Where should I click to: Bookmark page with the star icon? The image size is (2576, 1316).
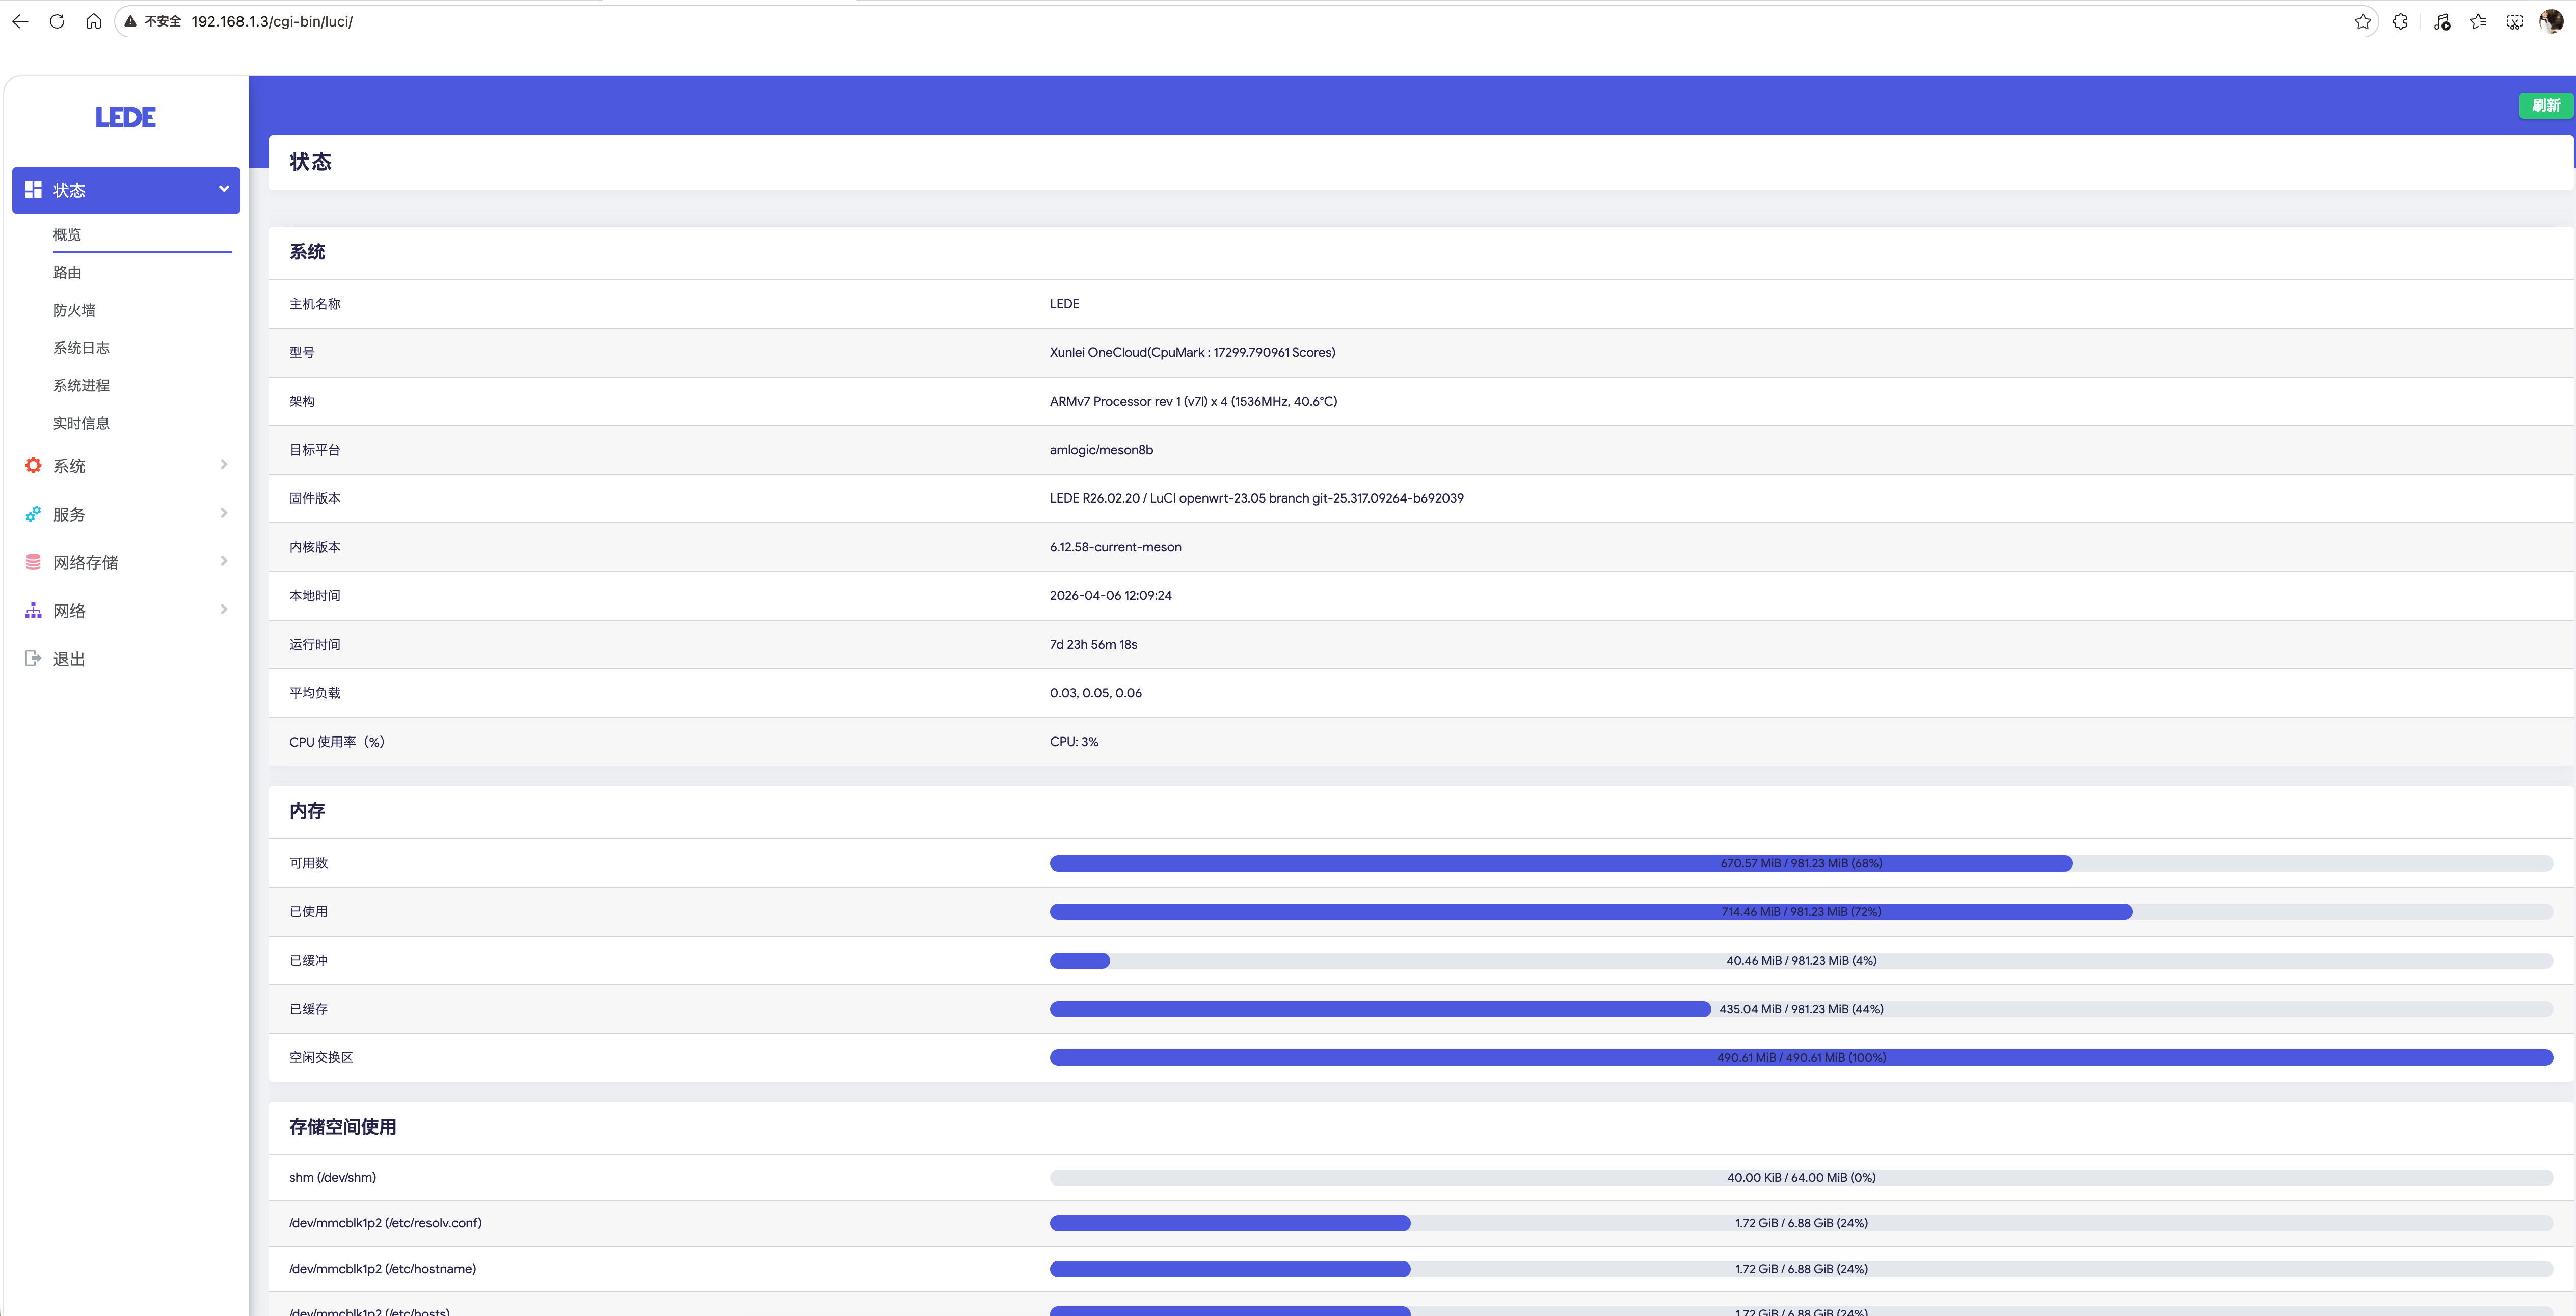coord(2362,21)
